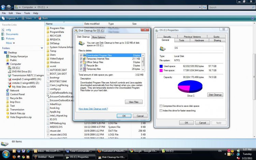The height and width of the screenshot is (160, 256).
Task: Switch to Hardware tab in Properties
Action: coord(199,40)
